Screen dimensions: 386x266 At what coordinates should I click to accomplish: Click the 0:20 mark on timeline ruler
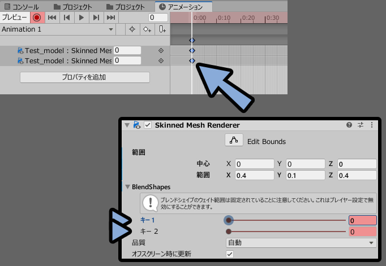coord(248,18)
